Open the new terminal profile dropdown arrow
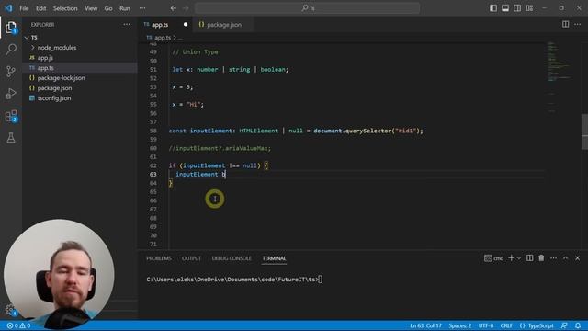This screenshot has width=588, height=331. pos(519,258)
